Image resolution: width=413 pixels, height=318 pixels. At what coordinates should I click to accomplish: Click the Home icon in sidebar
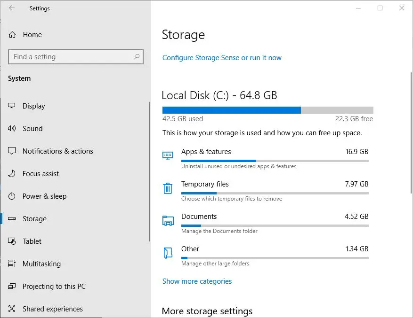(12, 35)
